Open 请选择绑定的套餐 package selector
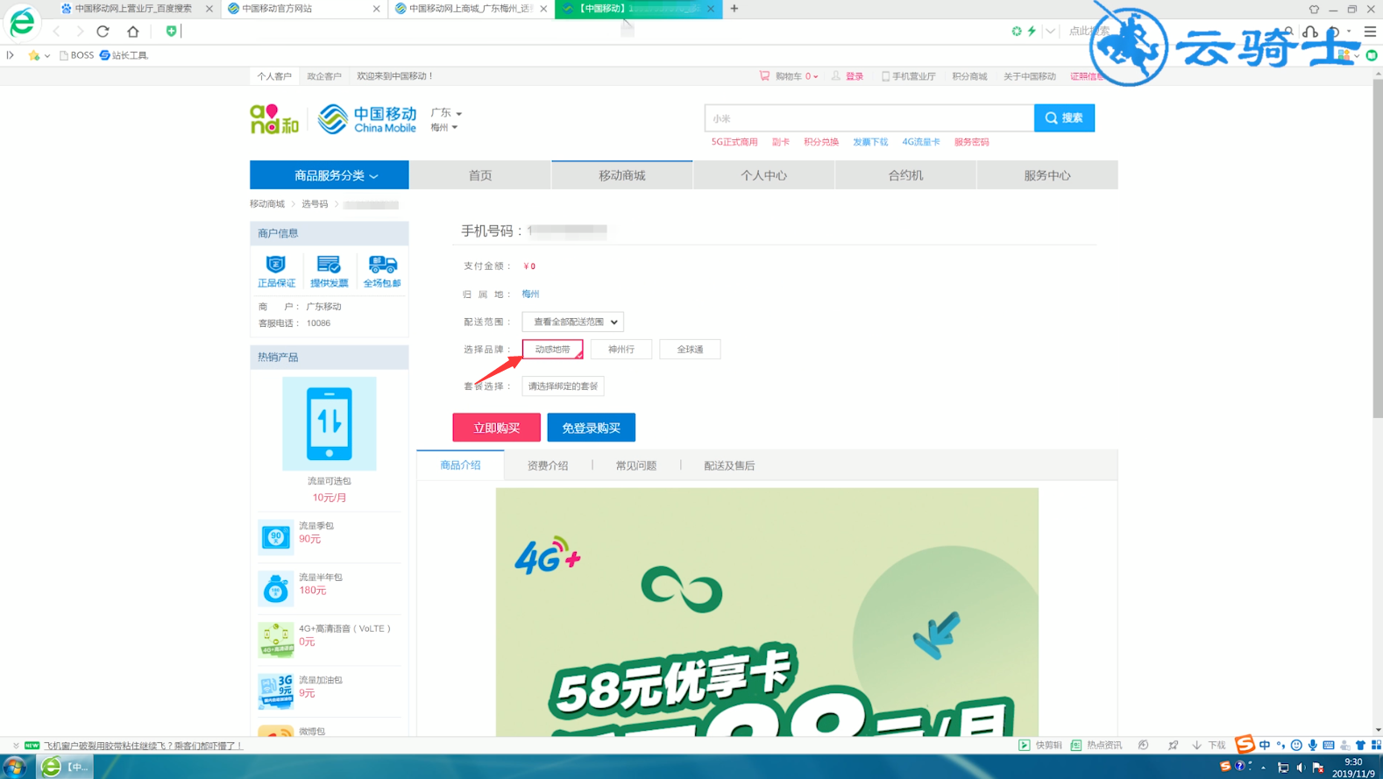This screenshot has height=779, width=1383. coord(563,386)
